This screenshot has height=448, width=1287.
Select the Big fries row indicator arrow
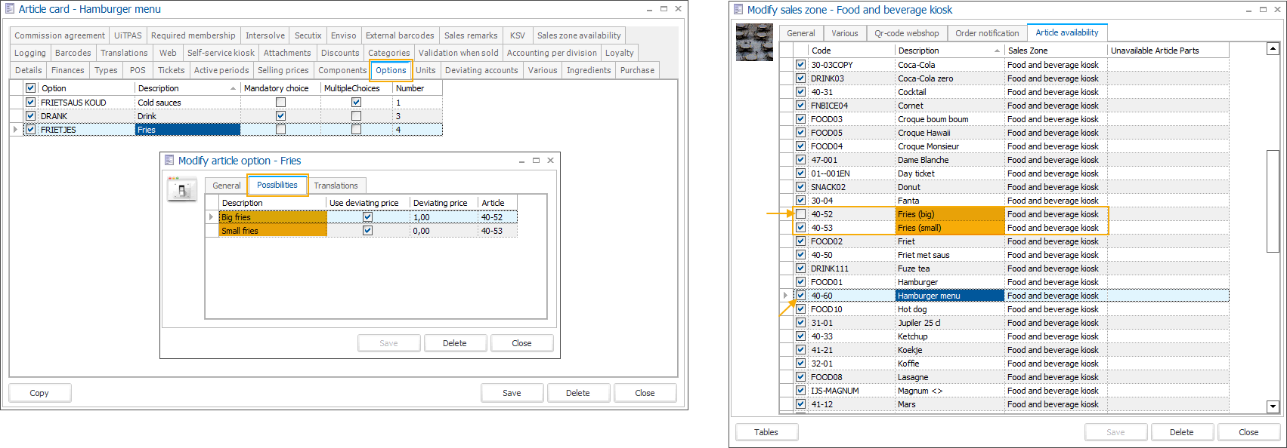[x=211, y=217]
